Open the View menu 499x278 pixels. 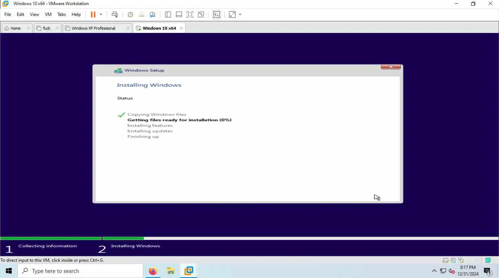click(34, 14)
